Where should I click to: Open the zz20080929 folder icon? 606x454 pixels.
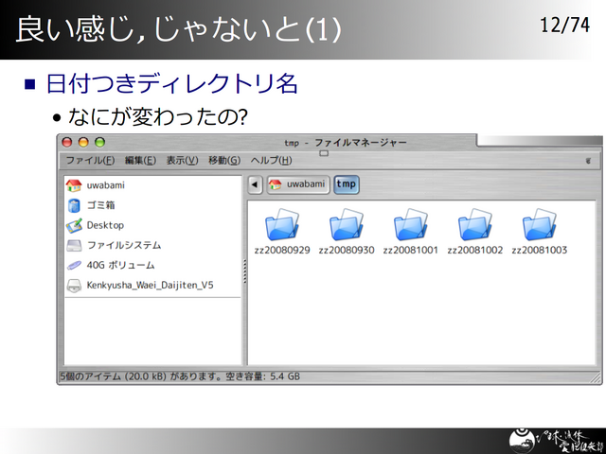point(282,225)
